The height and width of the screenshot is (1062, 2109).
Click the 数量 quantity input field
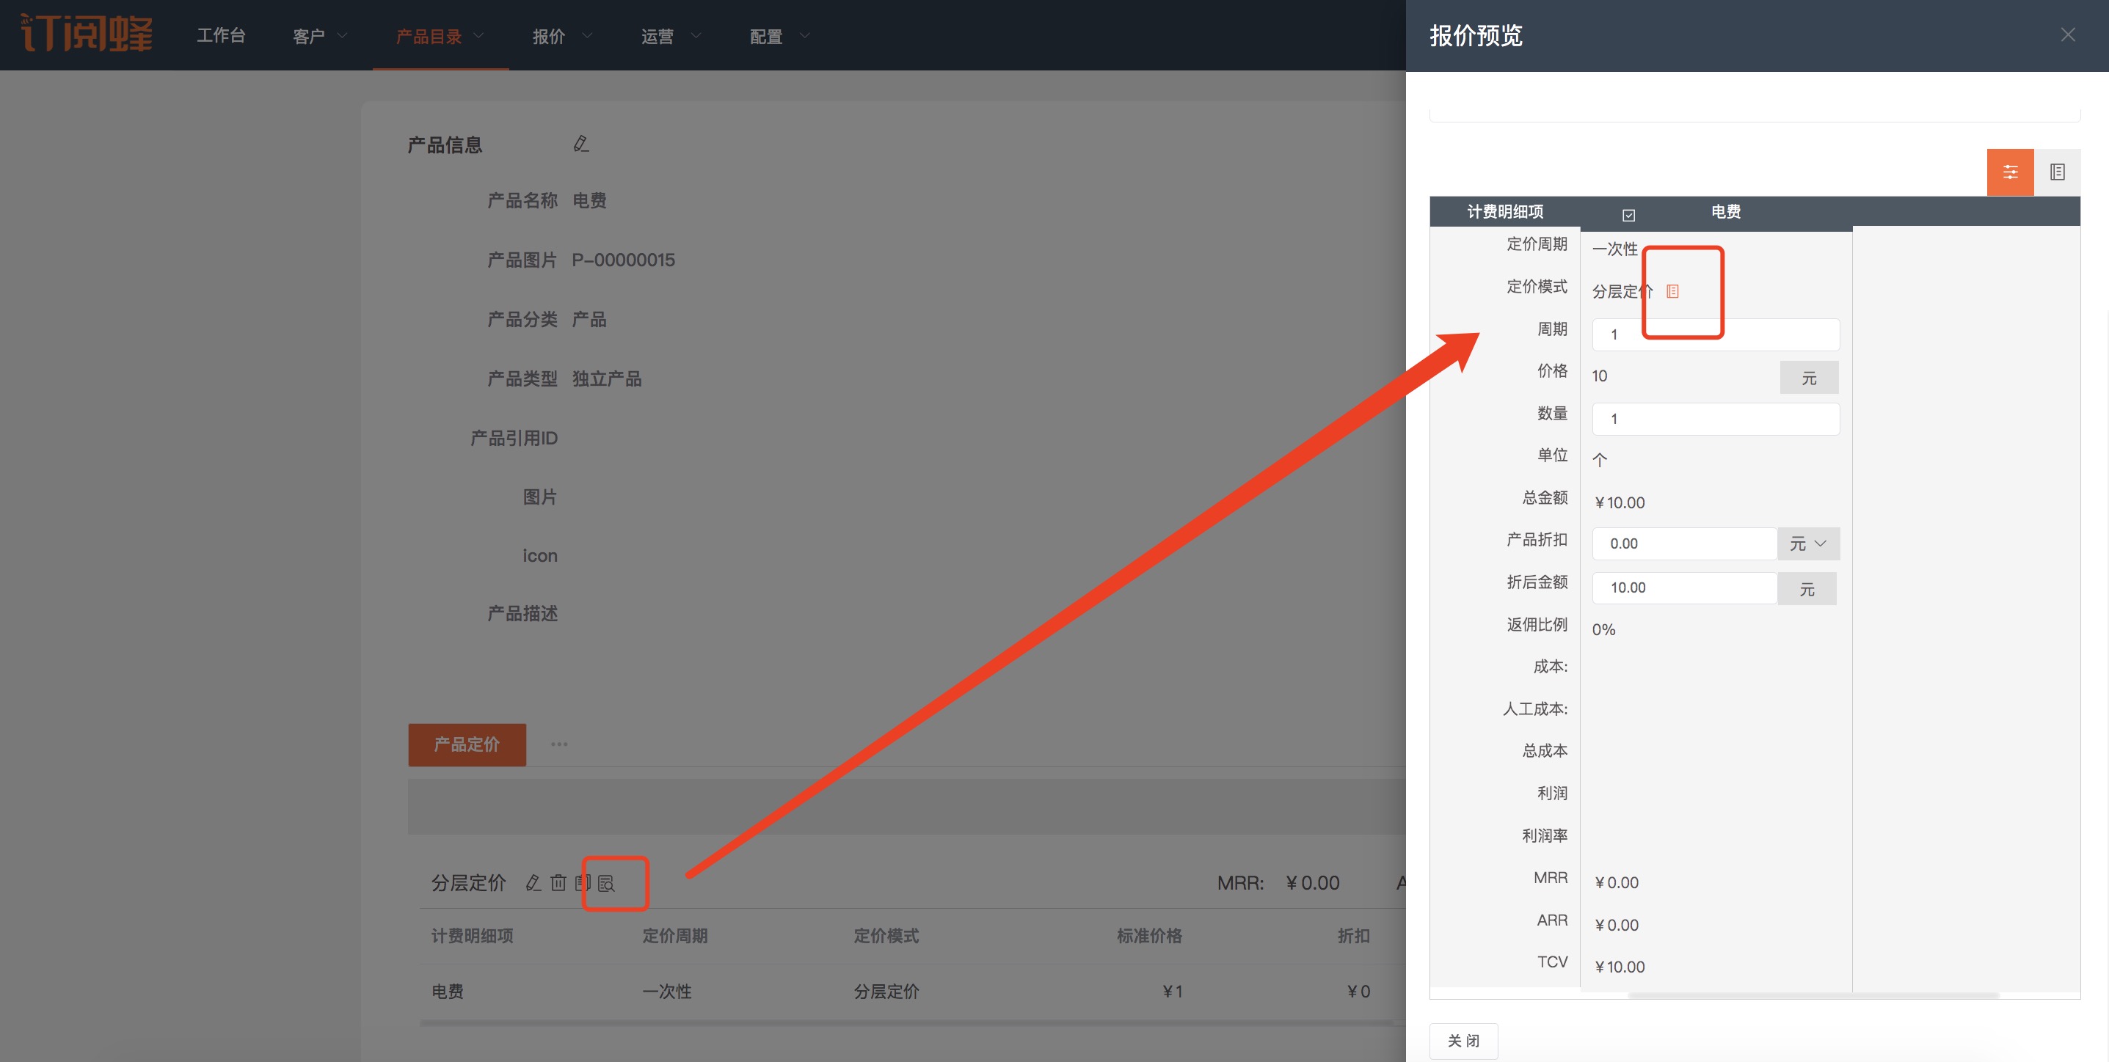click(1714, 419)
